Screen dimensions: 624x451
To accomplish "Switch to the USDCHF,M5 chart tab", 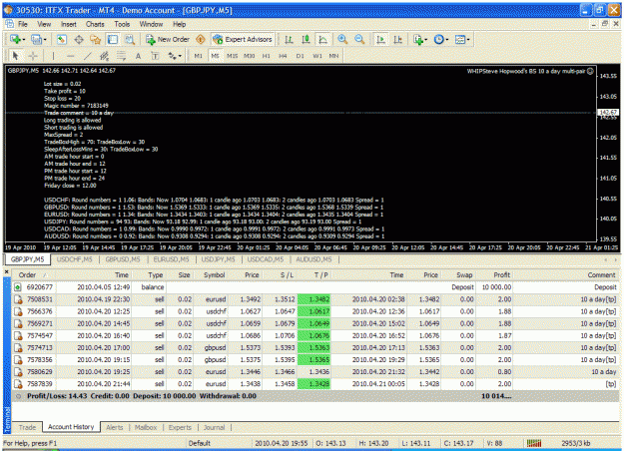I will [75, 259].
